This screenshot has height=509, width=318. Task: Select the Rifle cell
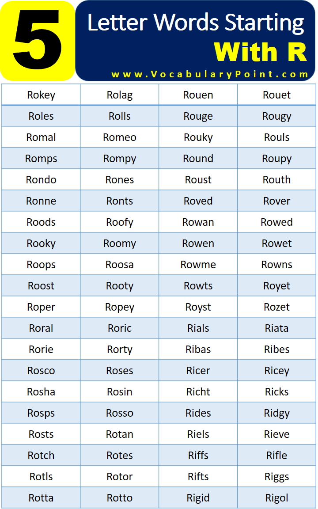[x=277, y=456]
